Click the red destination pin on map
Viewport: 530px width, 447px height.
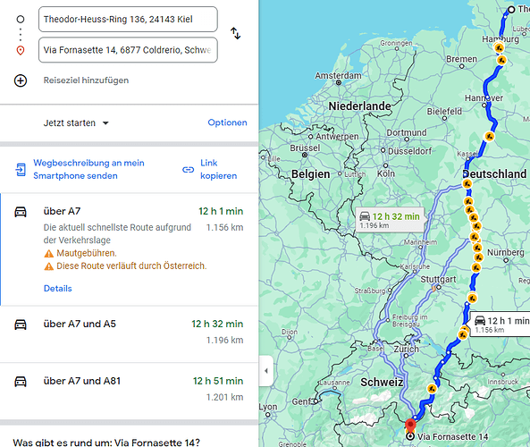pyautogui.click(x=410, y=425)
